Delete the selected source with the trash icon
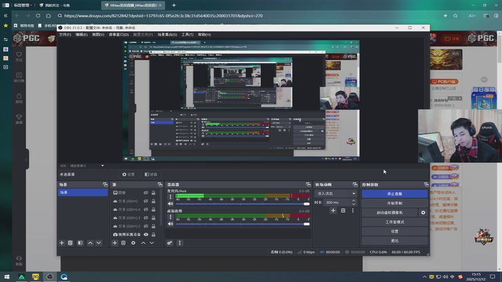Image resolution: width=502 pixels, height=282 pixels. [123, 243]
